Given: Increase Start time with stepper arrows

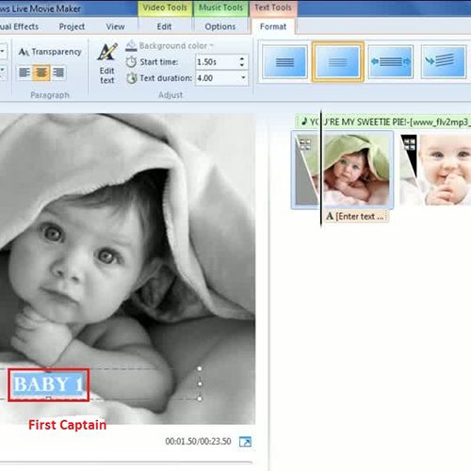Looking at the screenshot, I should click(x=242, y=58).
